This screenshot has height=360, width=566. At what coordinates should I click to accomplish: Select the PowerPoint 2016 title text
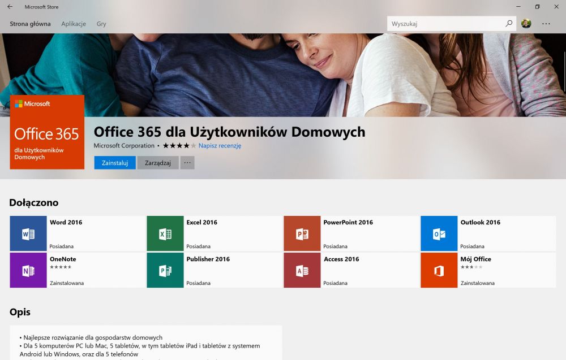[348, 222]
